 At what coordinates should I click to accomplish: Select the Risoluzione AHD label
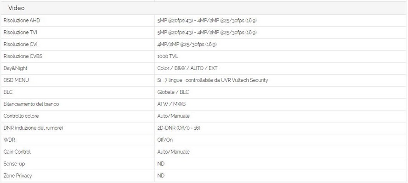(22, 21)
